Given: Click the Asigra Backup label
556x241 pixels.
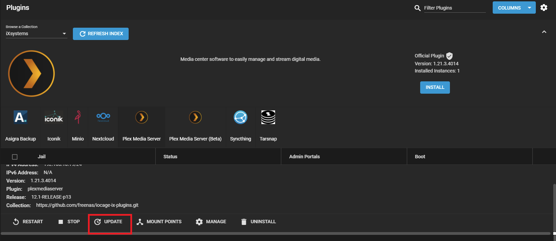Looking at the screenshot, I should [21, 139].
